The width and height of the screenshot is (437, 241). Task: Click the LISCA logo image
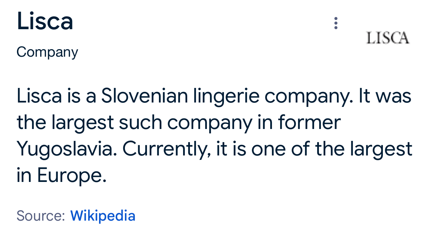pyautogui.click(x=388, y=38)
